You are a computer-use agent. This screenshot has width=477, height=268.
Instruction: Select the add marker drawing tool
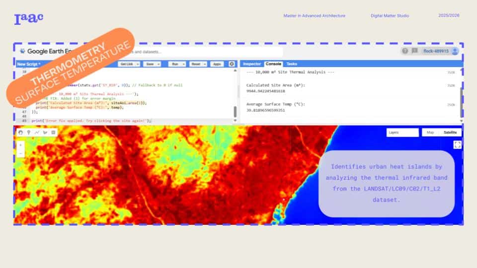point(29,133)
